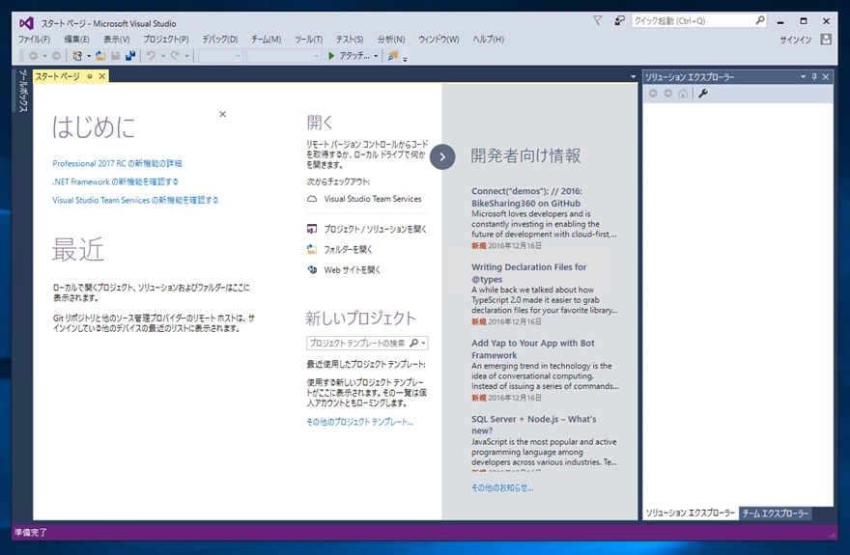Click the Solution Explorer Properties wrench icon
The width and height of the screenshot is (850, 555).
pyautogui.click(x=703, y=93)
